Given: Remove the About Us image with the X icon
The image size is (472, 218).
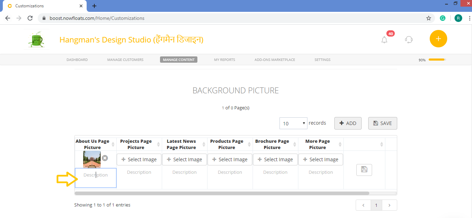Looking at the screenshot, I should coord(105,158).
